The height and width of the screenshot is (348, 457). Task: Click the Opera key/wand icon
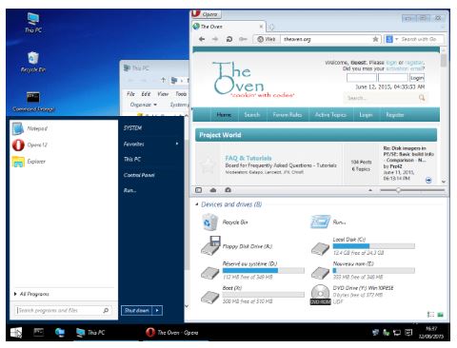click(243, 39)
